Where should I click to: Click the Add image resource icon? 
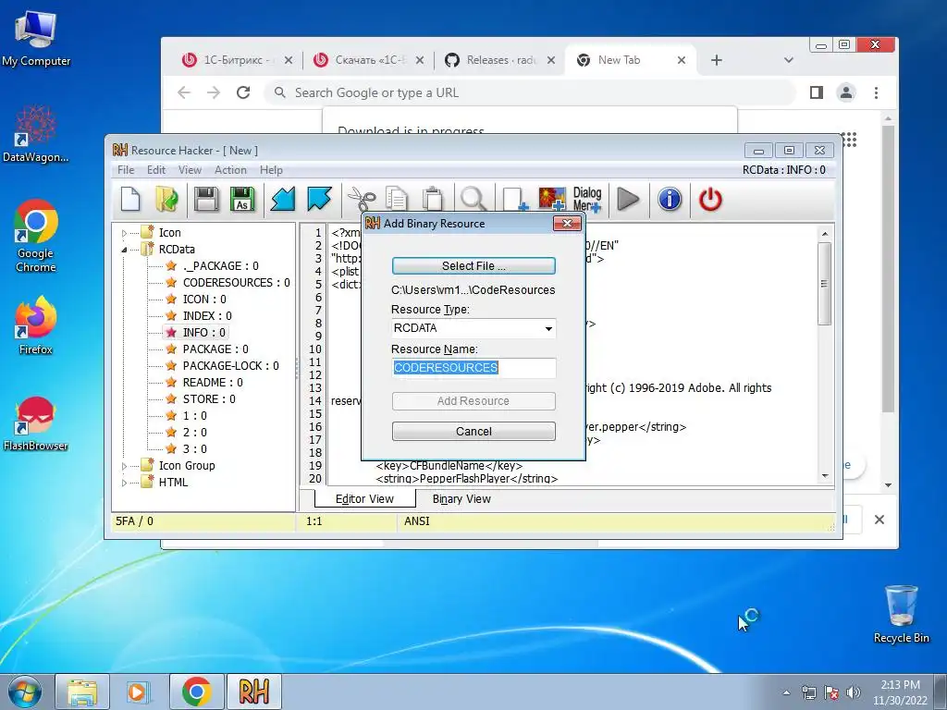[x=553, y=200]
